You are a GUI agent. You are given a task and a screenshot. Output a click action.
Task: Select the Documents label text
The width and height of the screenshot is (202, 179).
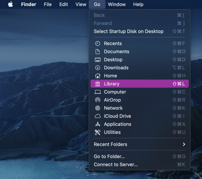coord(117,52)
